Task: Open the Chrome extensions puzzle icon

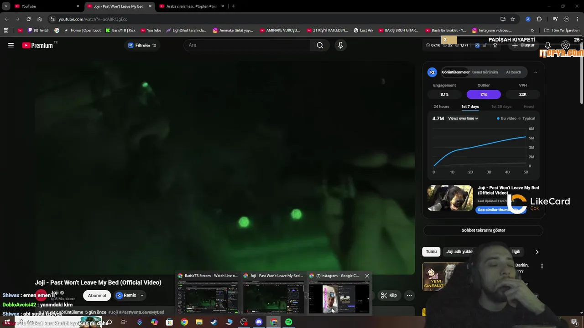Action: pyautogui.click(x=539, y=19)
